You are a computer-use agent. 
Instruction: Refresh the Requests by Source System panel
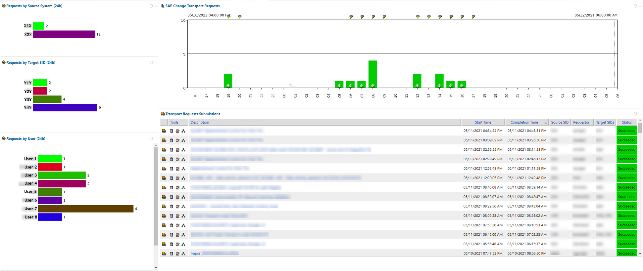click(151, 6)
